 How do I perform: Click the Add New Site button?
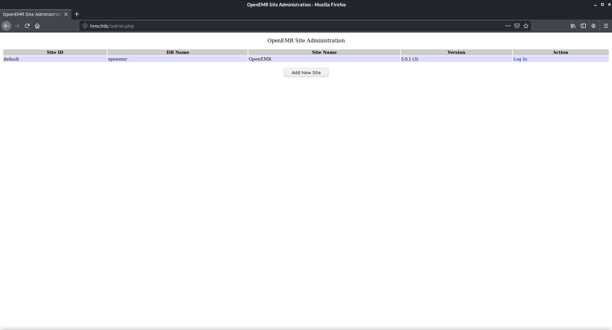point(306,72)
